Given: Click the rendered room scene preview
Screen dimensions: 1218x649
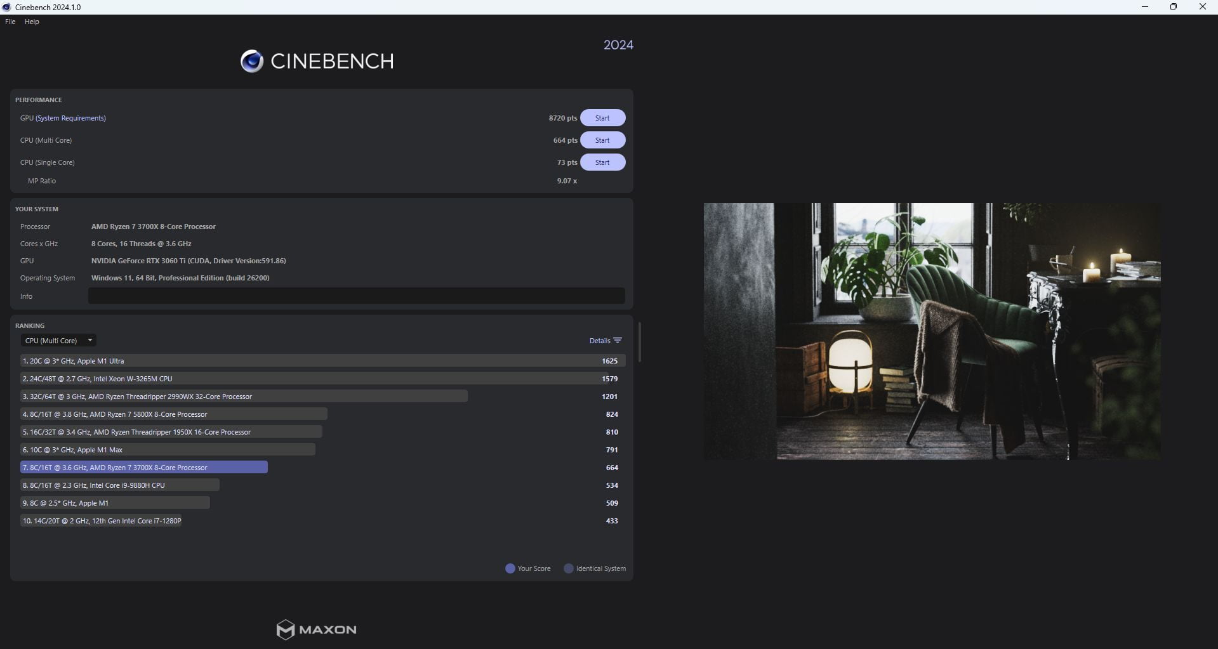Looking at the screenshot, I should (932, 331).
